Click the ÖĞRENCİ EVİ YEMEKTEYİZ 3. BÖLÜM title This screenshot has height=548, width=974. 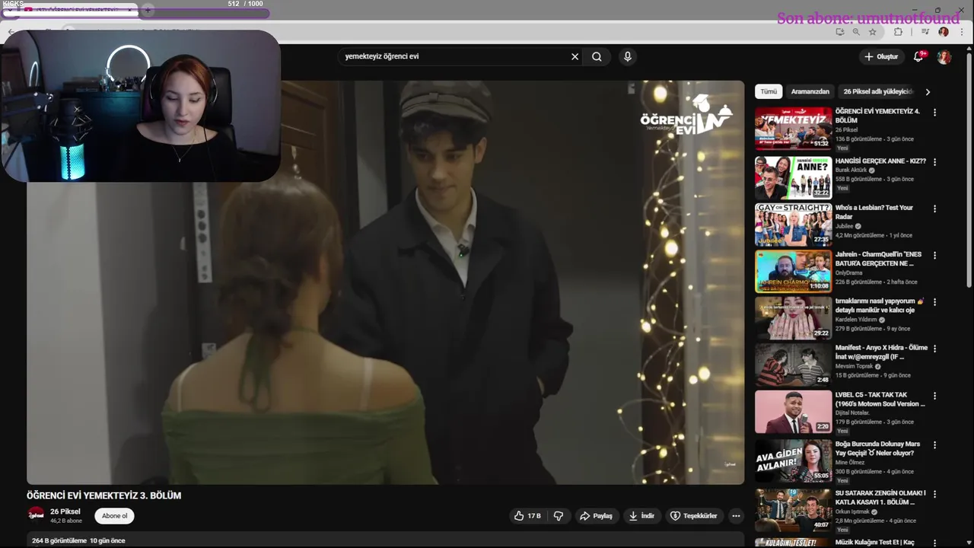pos(103,495)
